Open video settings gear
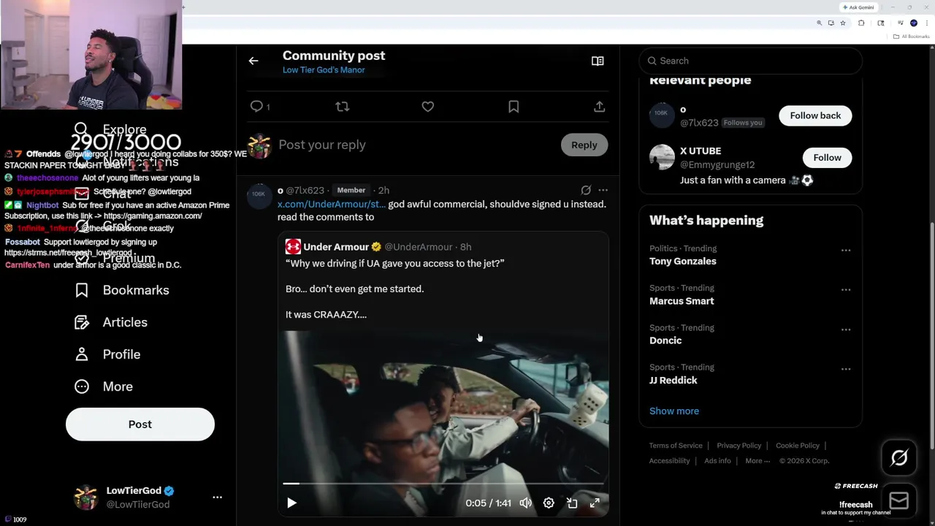 click(549, 503)
